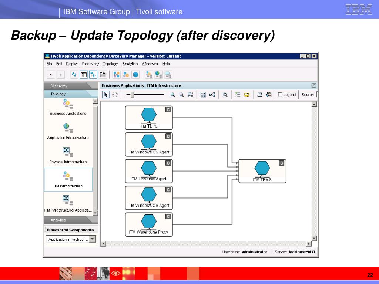Open the Display menu
Screen dimensions: 379x284
[x=72, y=64]
